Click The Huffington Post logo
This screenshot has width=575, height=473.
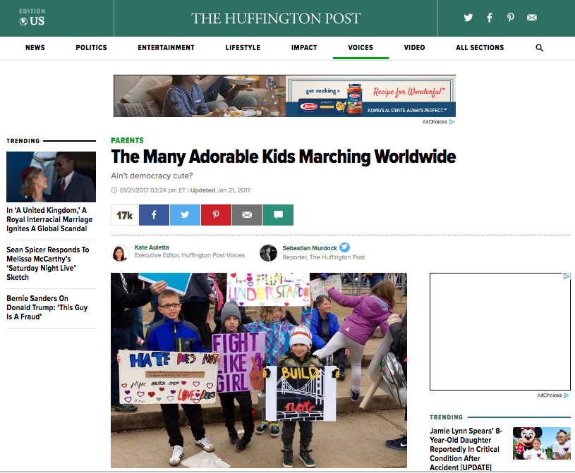(276, 18)
